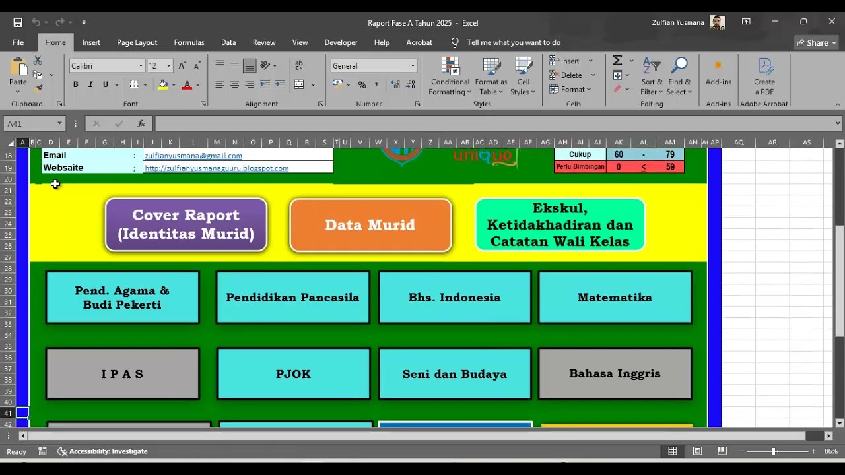The image size is (845, 475).
Task: Click the zulfianyusmana@gmail.com email link
Action: pyautogui.click(x=193, y=156)
